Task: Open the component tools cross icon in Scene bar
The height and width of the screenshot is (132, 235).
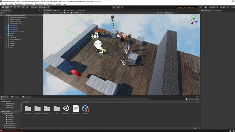Action: [x=158, y=13]
